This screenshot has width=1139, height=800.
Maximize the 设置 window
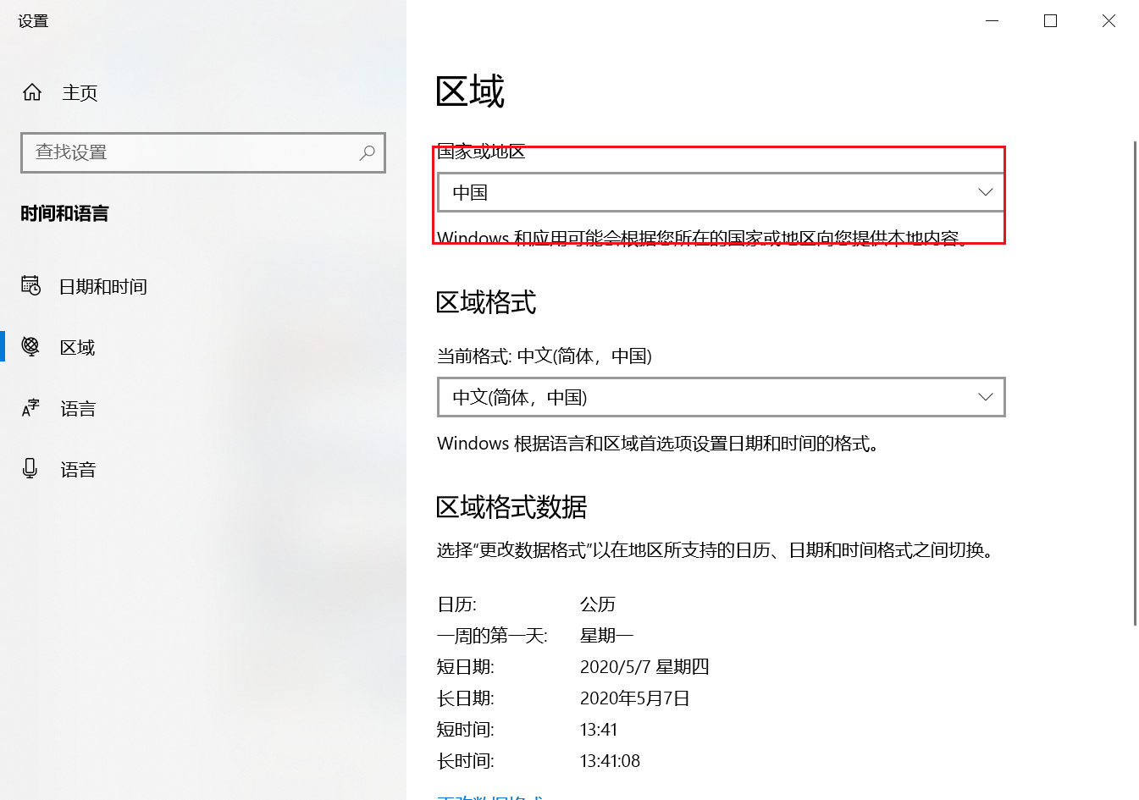pyautogui.click(x=1050, y=21)
